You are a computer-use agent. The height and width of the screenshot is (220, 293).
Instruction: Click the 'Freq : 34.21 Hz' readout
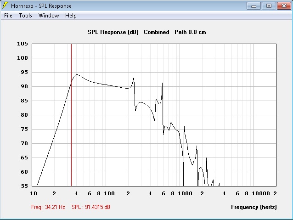[48, 207]
